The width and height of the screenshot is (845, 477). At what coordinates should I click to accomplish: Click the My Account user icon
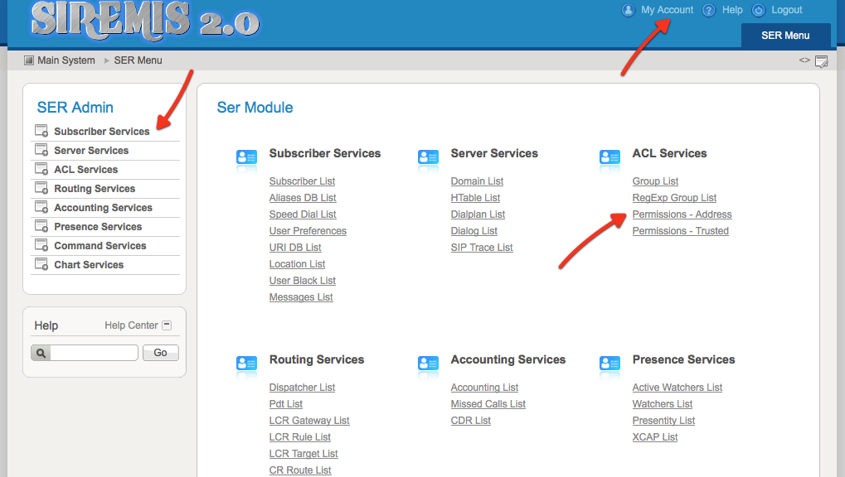(x=628, y=10)
